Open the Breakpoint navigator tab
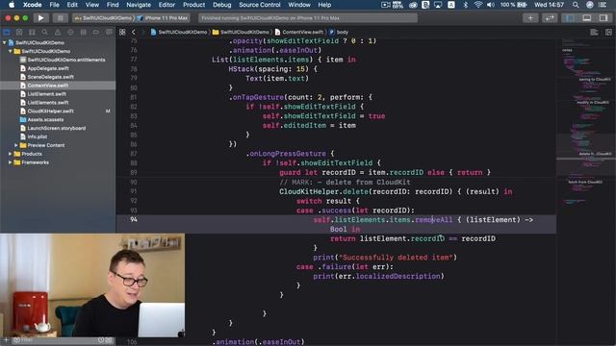 coord(96,32)
